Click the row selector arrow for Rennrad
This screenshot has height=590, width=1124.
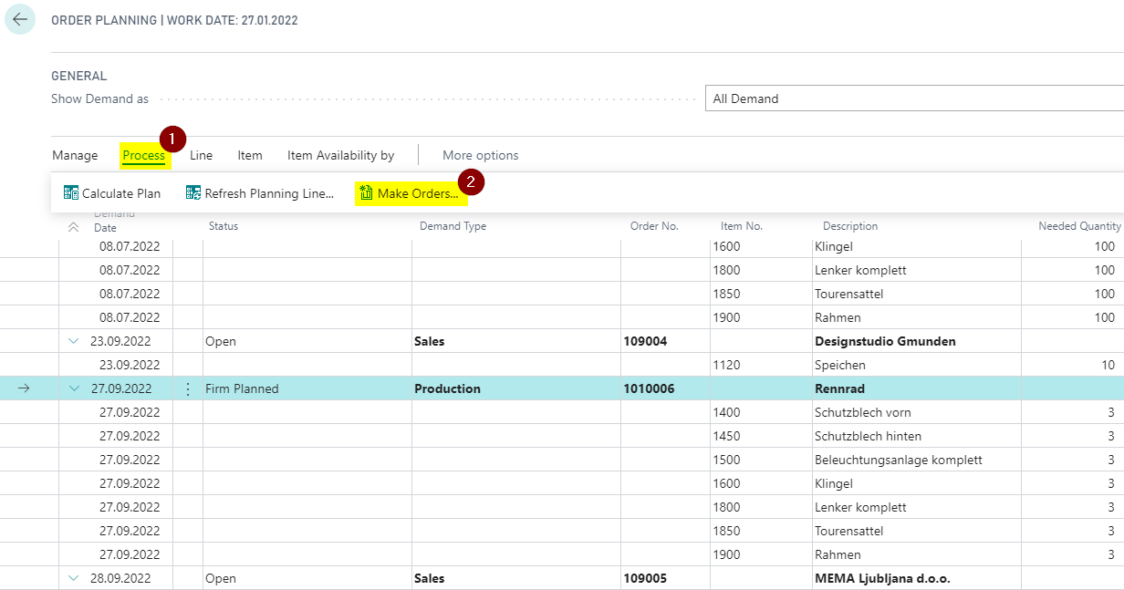click(25, 388)
